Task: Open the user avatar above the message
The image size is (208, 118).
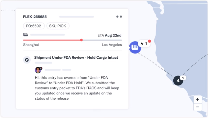Action: click(38, 70)
